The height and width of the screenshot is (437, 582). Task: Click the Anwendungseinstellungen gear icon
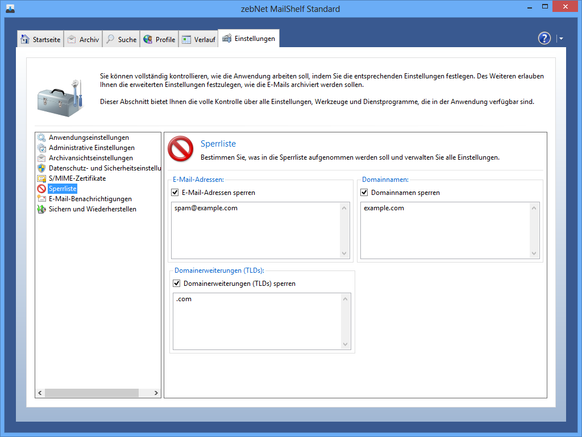(x=41, y=138)
